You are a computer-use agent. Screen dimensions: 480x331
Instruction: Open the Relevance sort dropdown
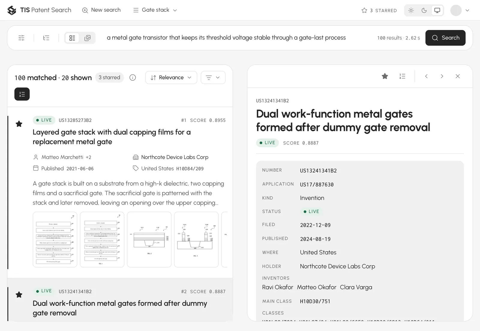(x=171, y=78)
